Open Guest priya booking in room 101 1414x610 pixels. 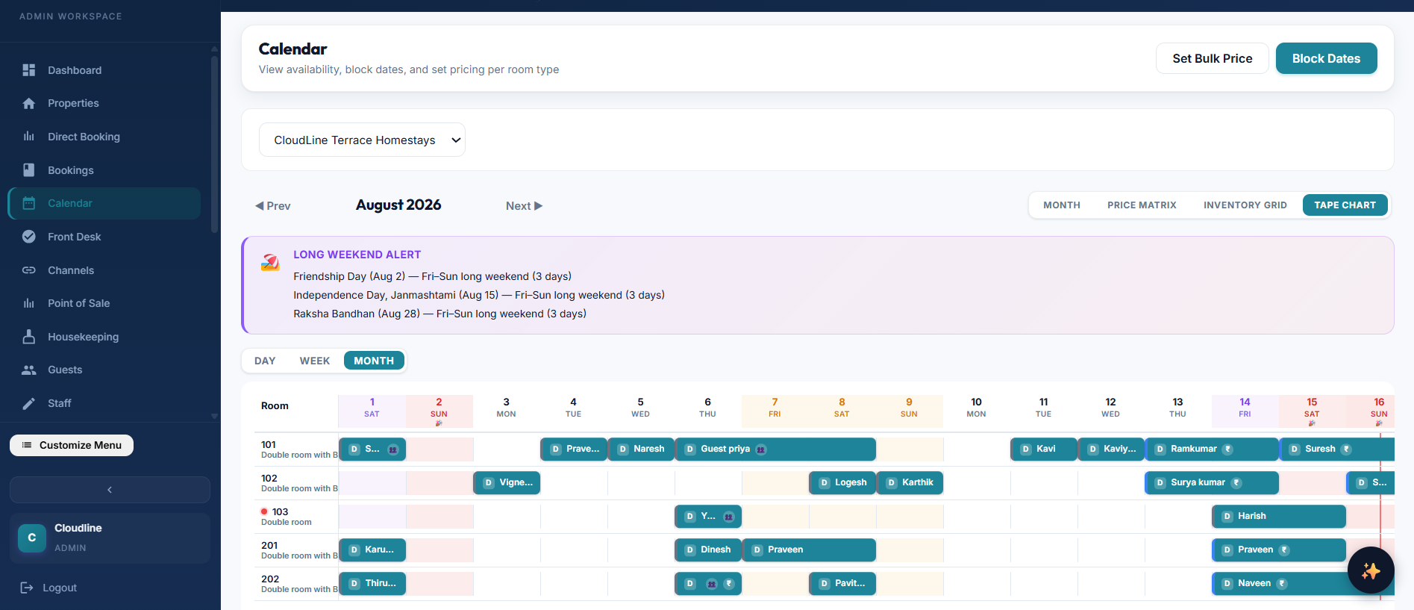(x=775, y=449)
